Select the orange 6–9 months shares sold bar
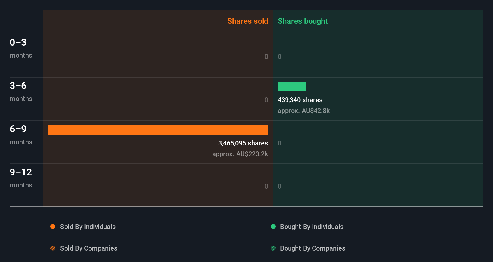The height and width of the screenshot is (262, 493). (158, 130)
